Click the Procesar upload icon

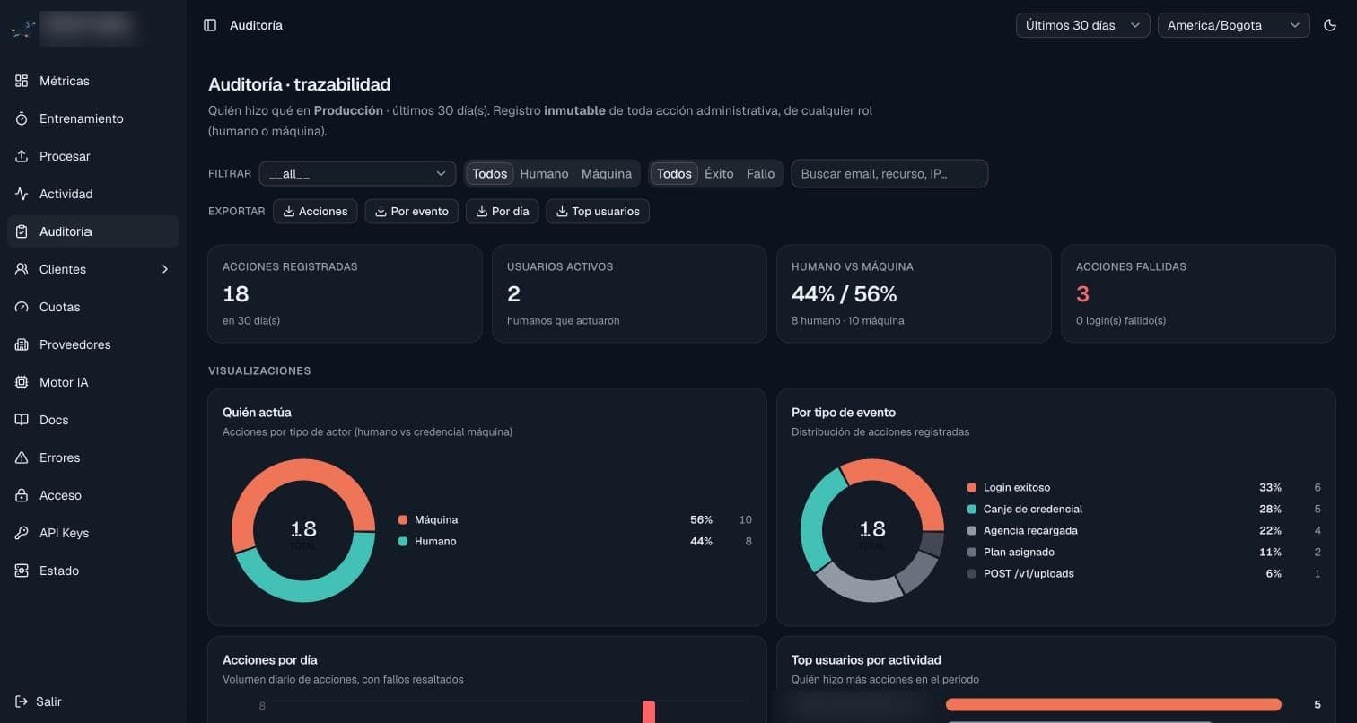(x=22, y=156)
